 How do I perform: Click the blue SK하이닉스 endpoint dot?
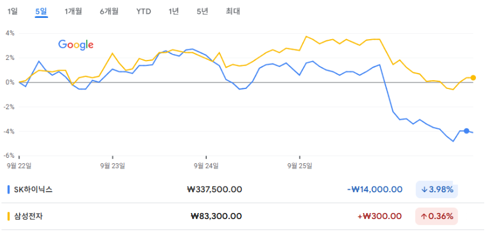[x=466, y=131]
